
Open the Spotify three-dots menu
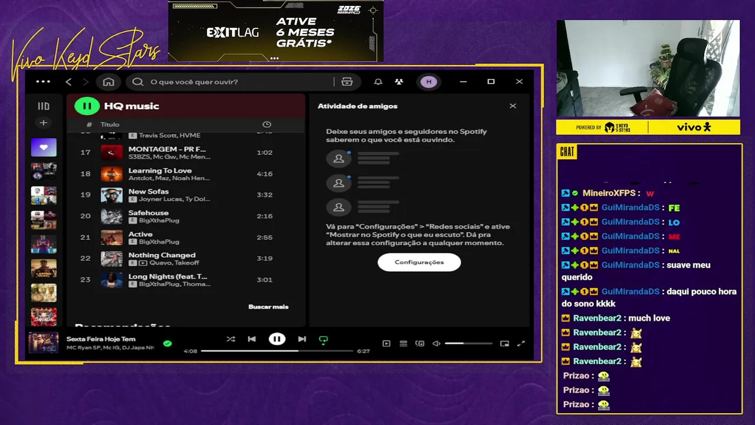click(x=43, y=81)
